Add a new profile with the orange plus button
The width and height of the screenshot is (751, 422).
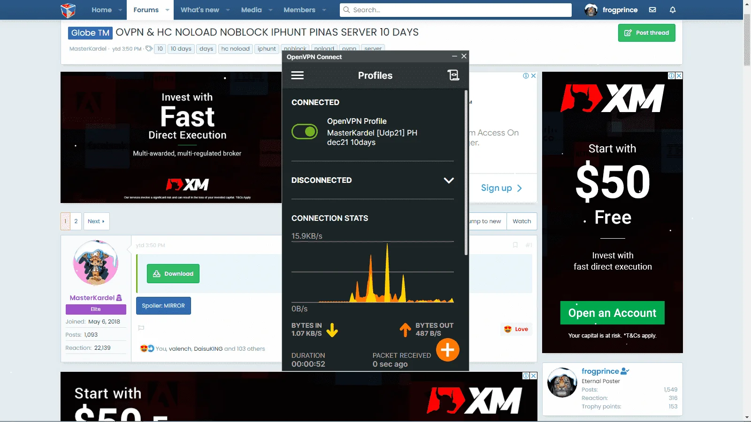click(x=448, y=350)
